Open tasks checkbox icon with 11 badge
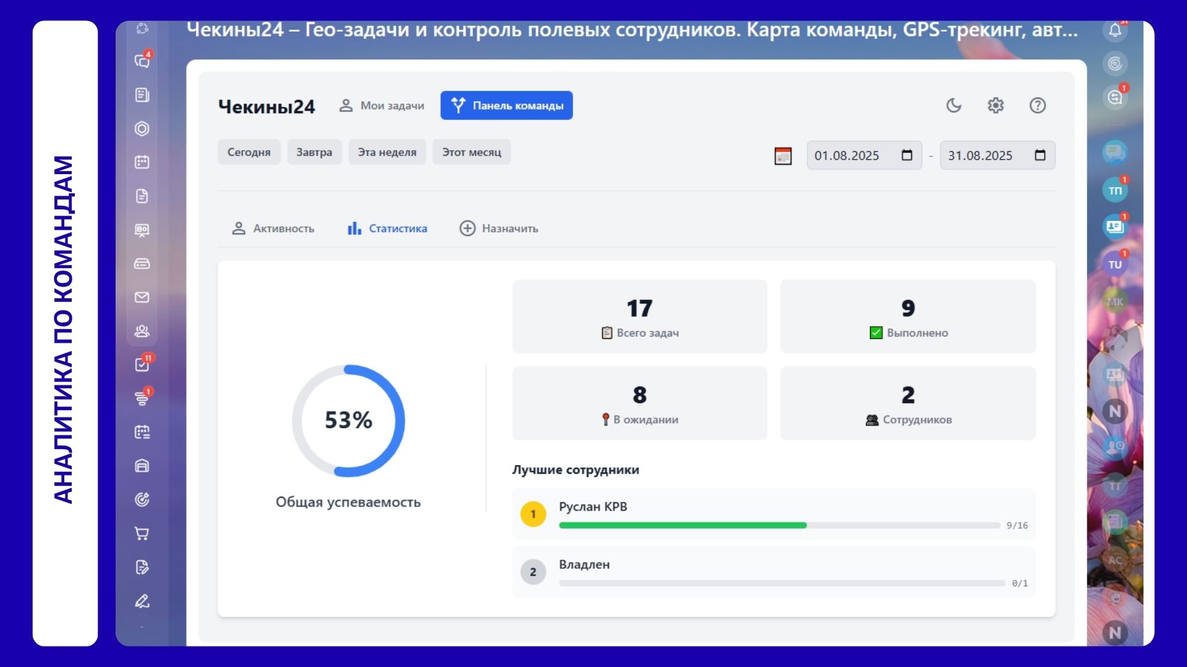The height and width of the screenshot is (667, 1187). click(142, 364)
